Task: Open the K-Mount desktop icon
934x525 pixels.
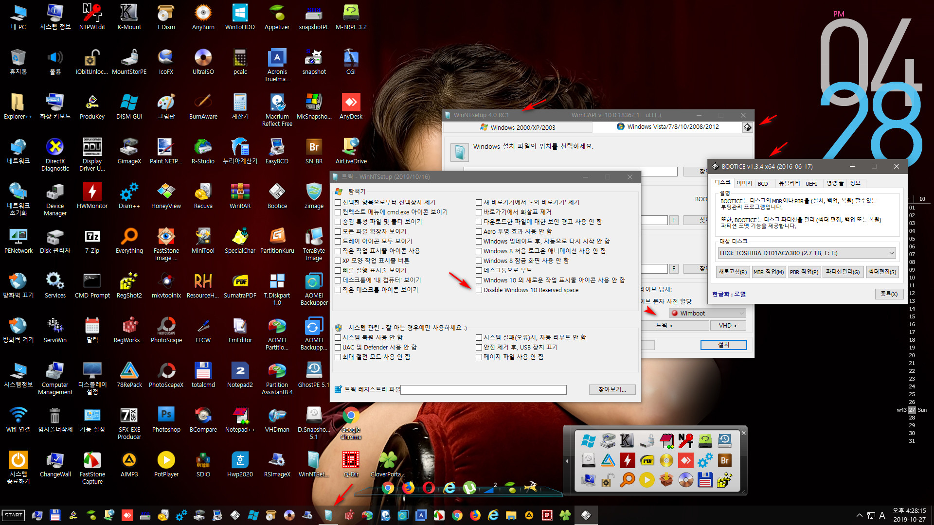Action: 129,17
